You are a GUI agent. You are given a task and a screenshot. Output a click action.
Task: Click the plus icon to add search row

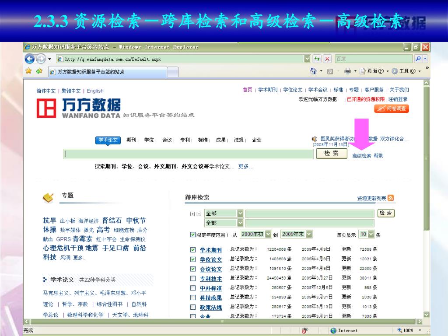pyautogui.click(x=192, y=213)
